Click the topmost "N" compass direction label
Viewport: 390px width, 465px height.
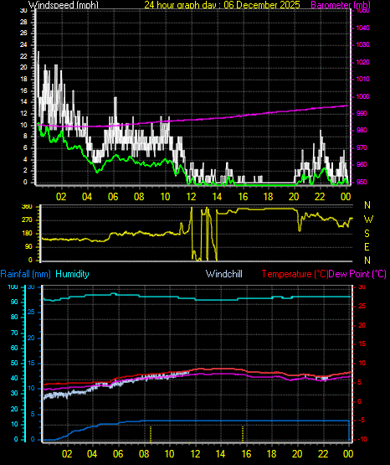pyautogui.click(x=367, y=205)
